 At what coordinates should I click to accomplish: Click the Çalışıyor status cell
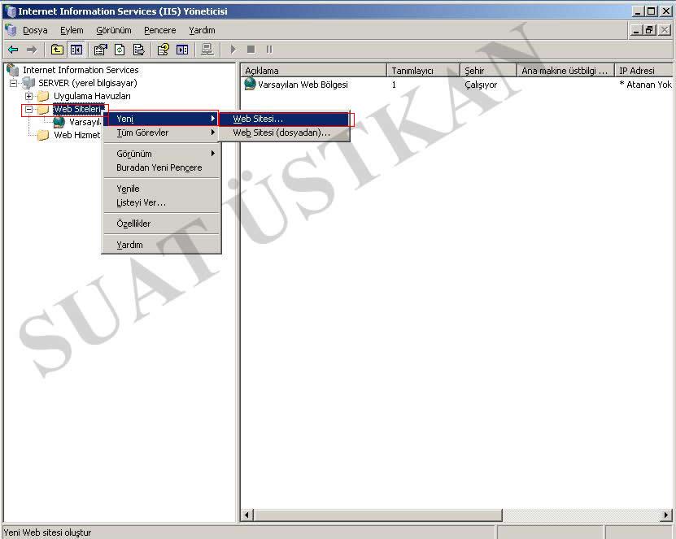pyautogui.click(x=481, y=85)
